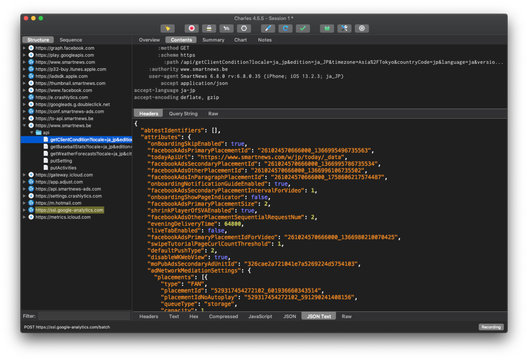This screenshot has height=360, width=528.
Task: Click the api folder icon
Action: coord(38,132)
